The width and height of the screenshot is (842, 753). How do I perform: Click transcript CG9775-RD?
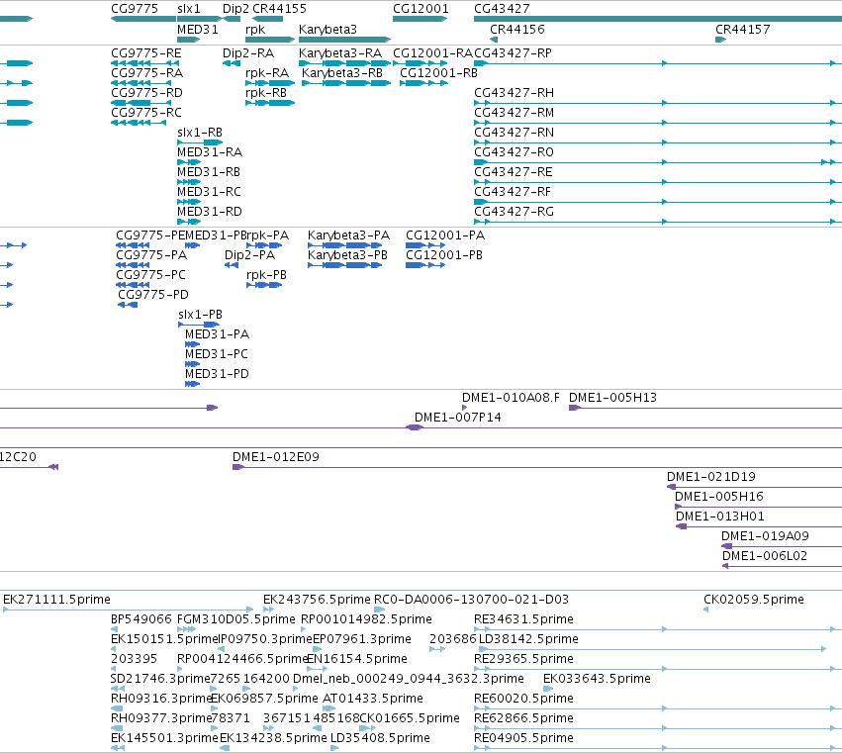pyautogui.click(x=140, y=103)
